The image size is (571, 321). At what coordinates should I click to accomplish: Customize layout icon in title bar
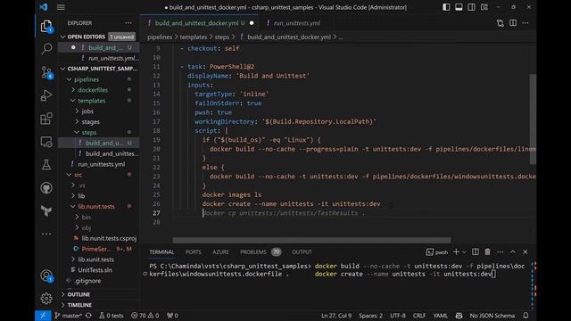click(x=484, y=7)
